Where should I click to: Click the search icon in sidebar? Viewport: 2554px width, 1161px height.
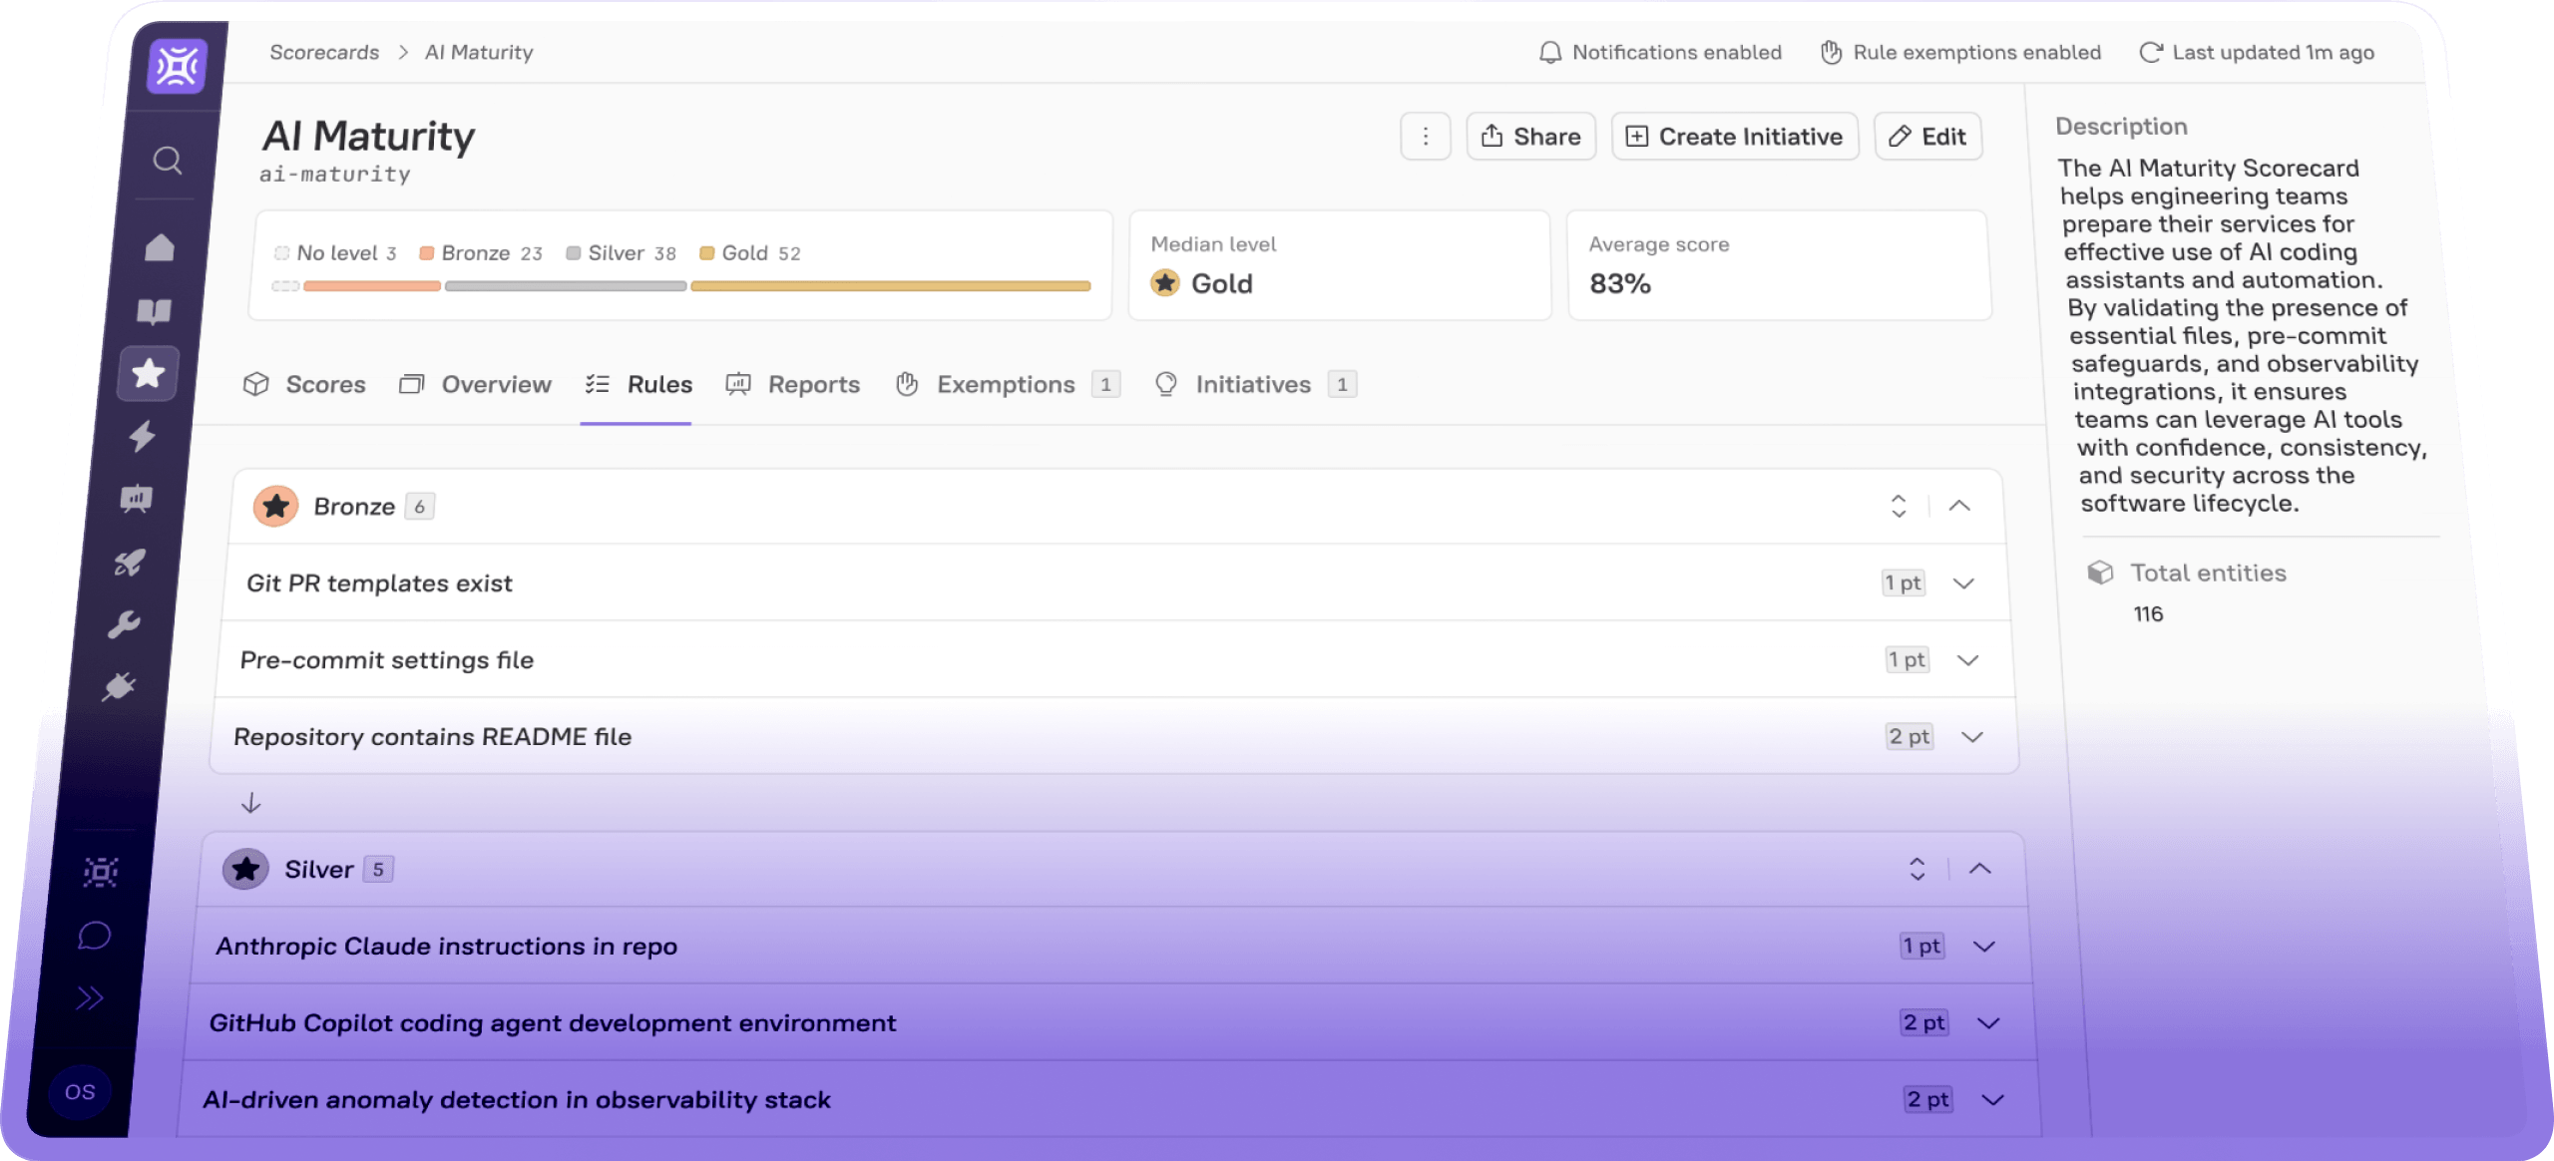tap(167, 160)
